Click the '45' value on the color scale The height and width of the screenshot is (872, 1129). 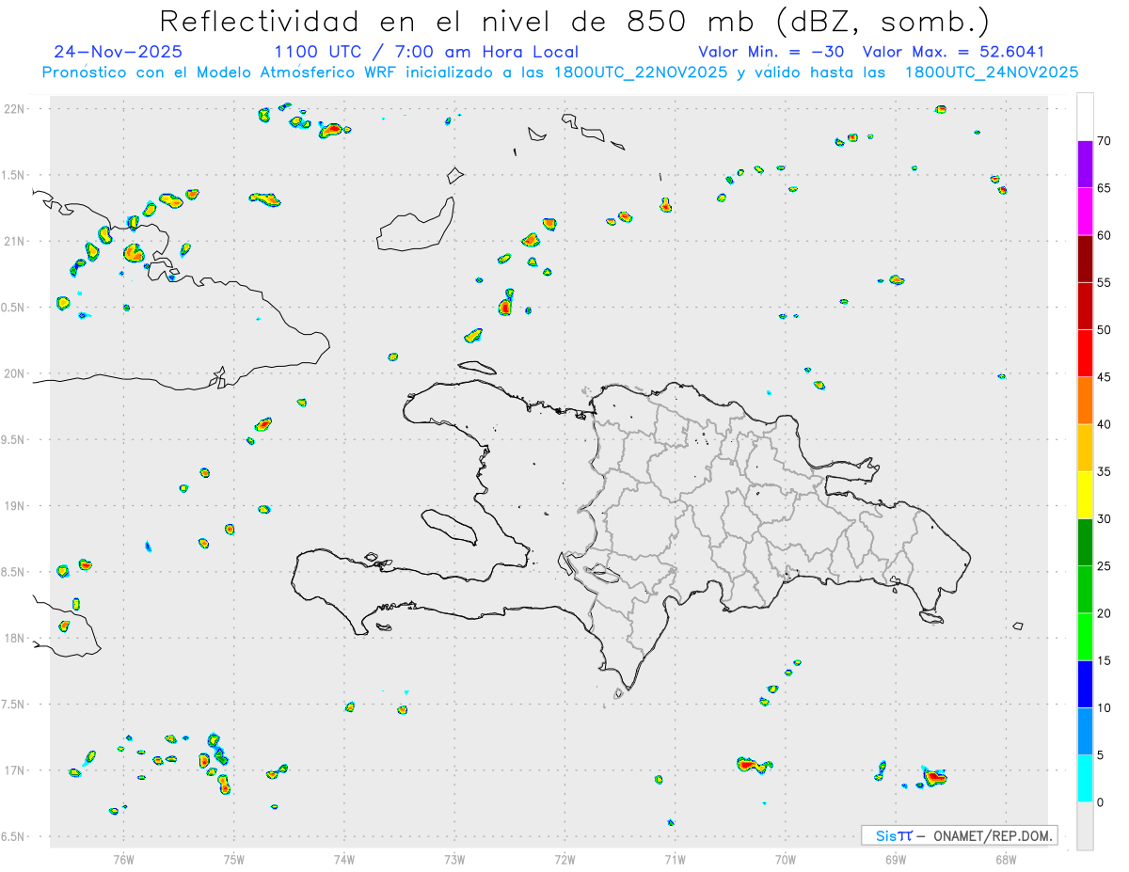coord(1104,377)
